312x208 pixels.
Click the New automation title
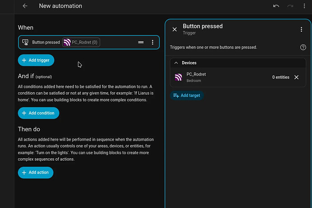(61, 6)
